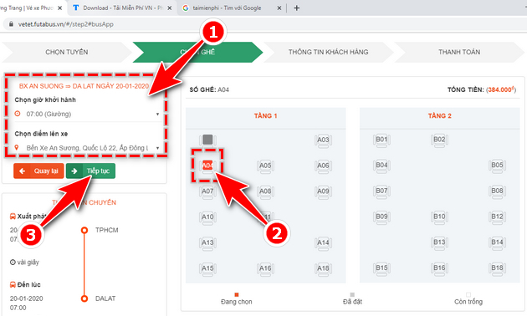Switch to the Download Tải Miễn Phí VN tab
Viewport: 527px width, 316px height.
[x=123, y=8]
